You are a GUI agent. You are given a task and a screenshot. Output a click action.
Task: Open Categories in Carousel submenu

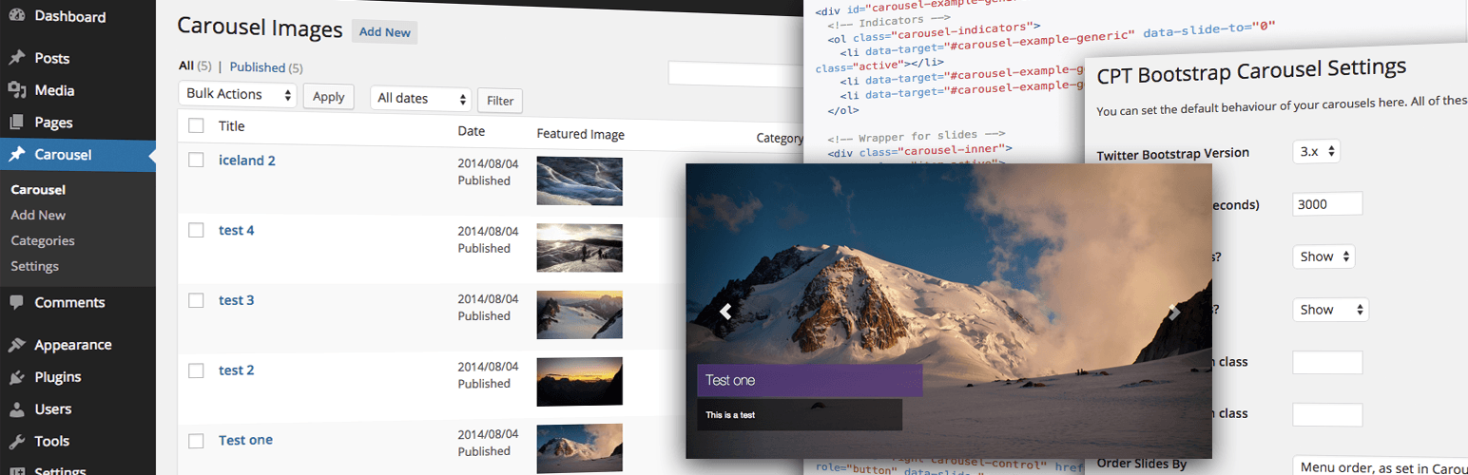point(43,240)
